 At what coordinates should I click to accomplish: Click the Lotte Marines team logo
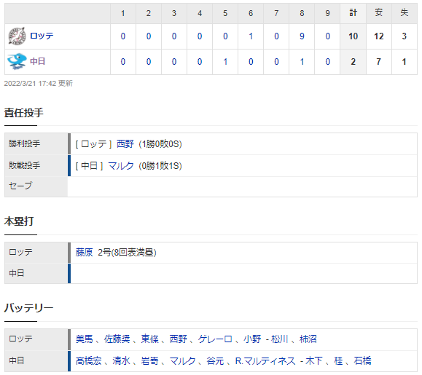point(17,36)
